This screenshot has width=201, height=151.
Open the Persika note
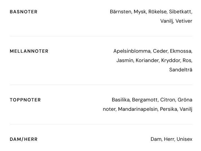click(x=168, y=109)
